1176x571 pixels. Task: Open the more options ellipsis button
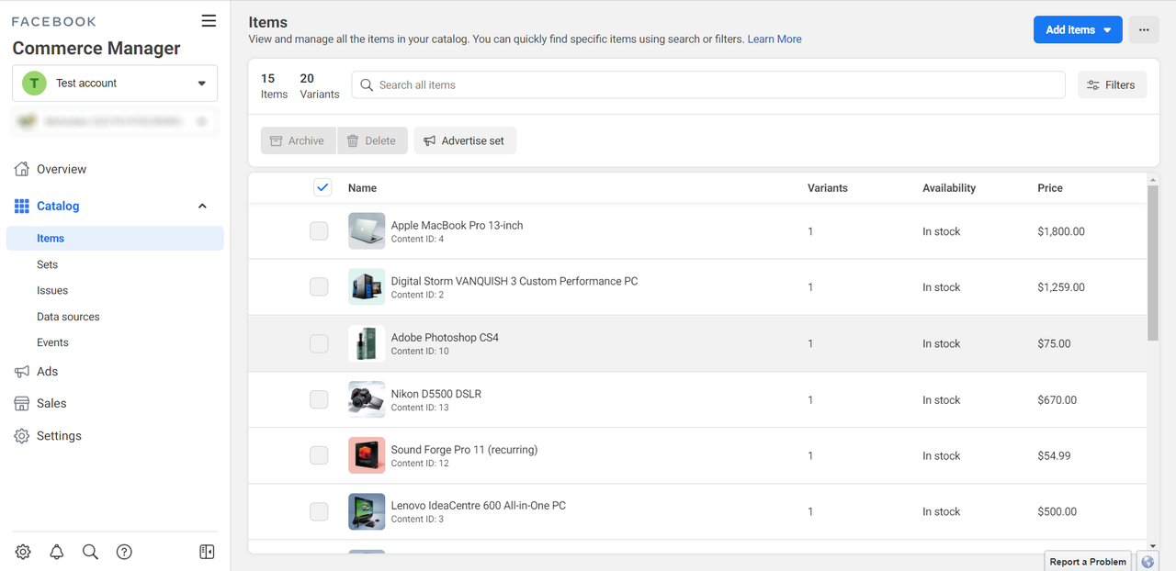point(1144,29)
